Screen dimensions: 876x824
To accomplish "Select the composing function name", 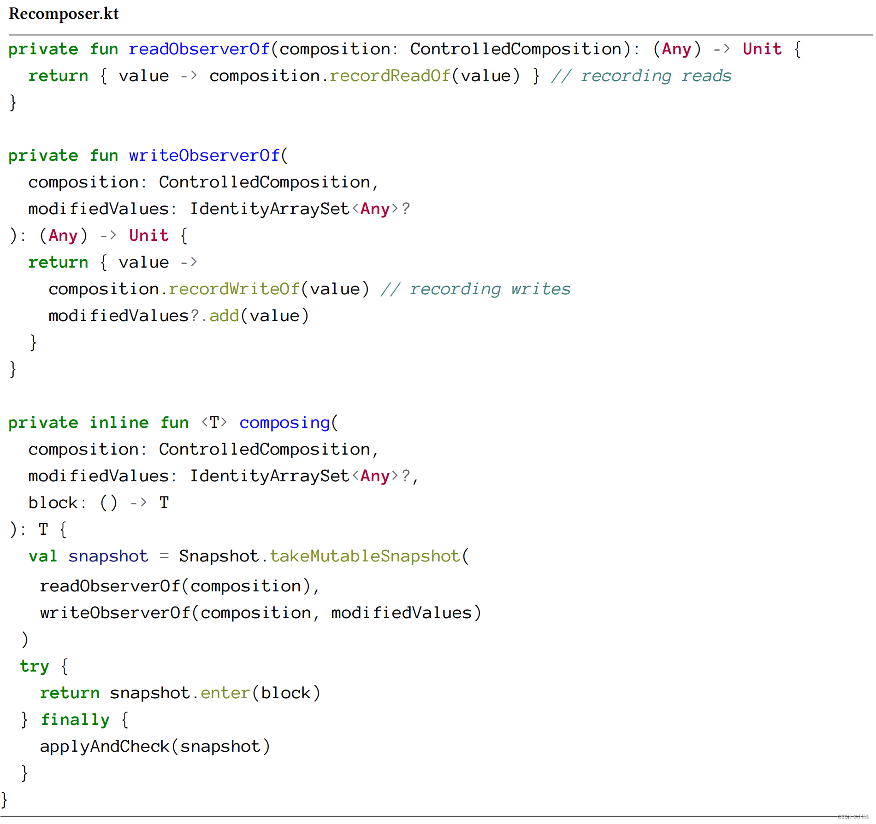I will pyautogui.click(x=284, y=422).
